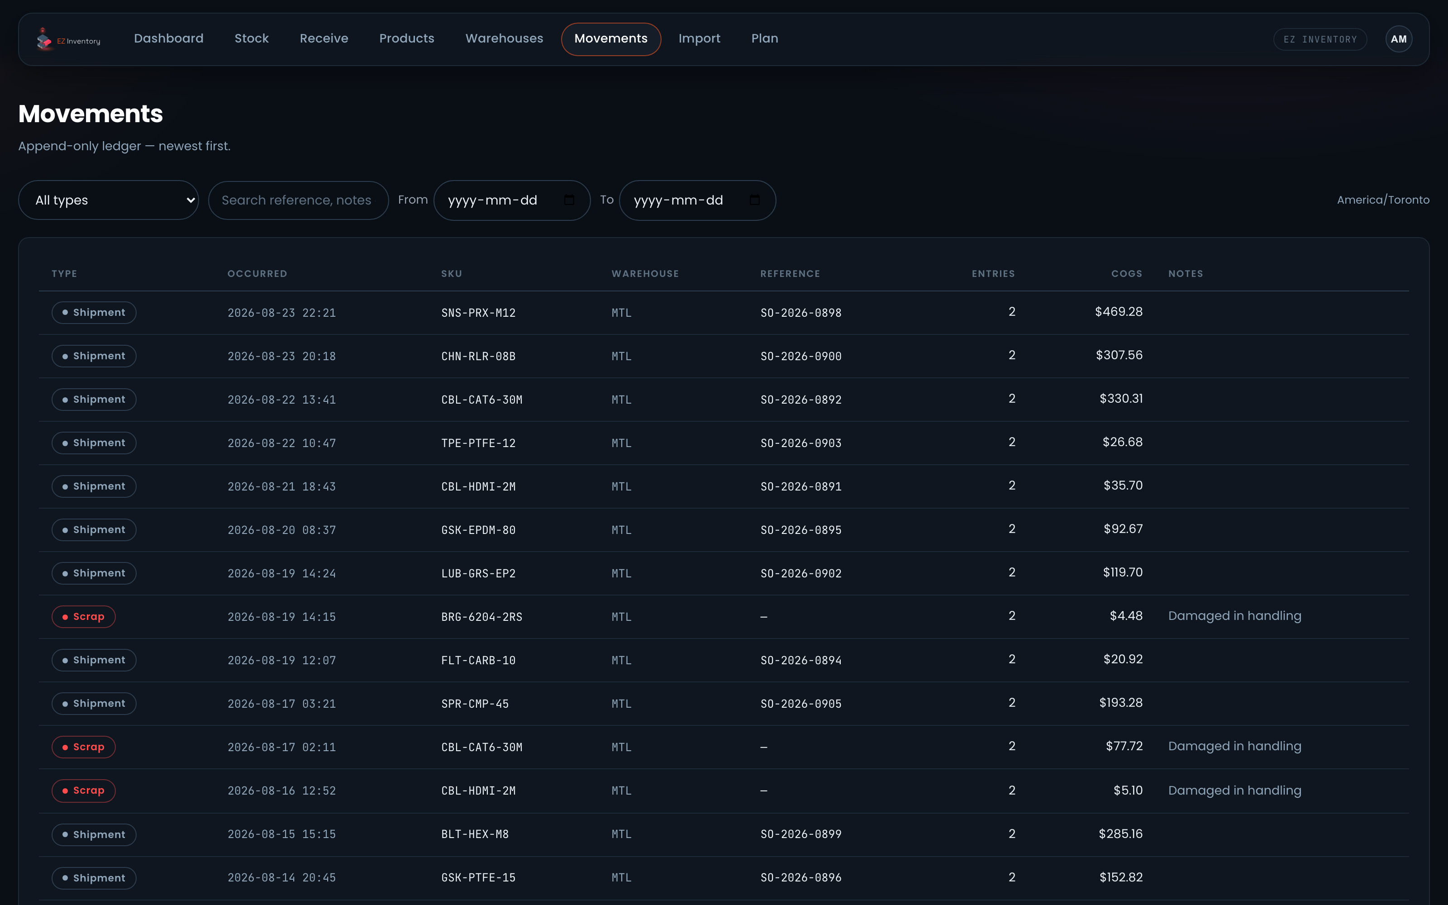The image size is (1448, 905).
Task: Click SKU LUB-GRS-EP2
Action: tap(478, 573)
